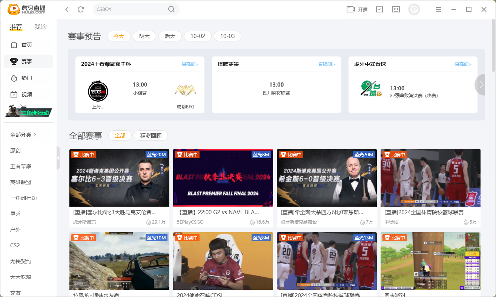The width and height of the screenshot is (496, 297).
Task: Open the CS2 category
Action: pos(15,245)
